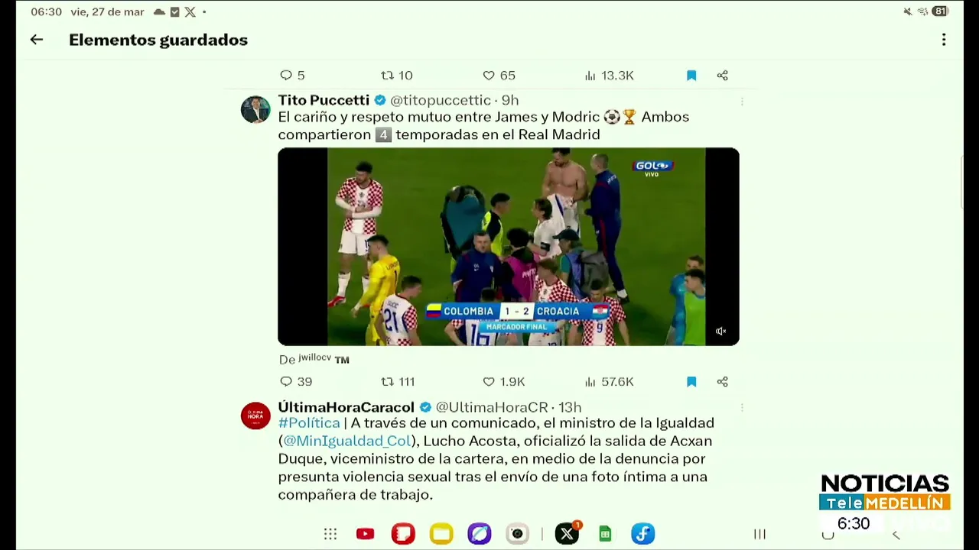Remove bookmark on the tweet with 65 likes
Viewport: 979px width, 550px height.
(x=691, y=75)
